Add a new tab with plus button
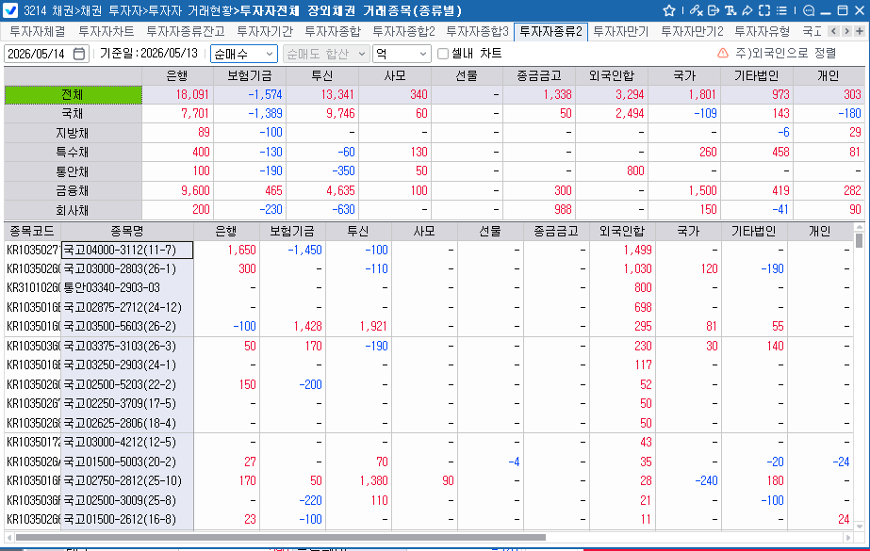 pos(860,31)
